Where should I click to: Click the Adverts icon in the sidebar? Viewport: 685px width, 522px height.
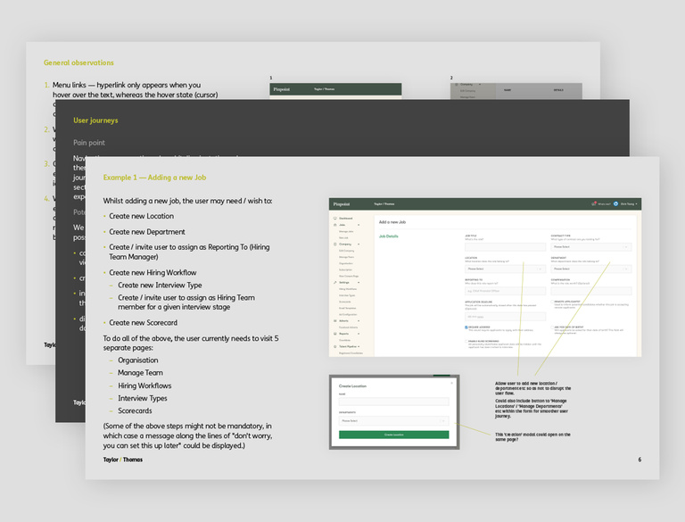pyautogui.click(x=335, y=321)
